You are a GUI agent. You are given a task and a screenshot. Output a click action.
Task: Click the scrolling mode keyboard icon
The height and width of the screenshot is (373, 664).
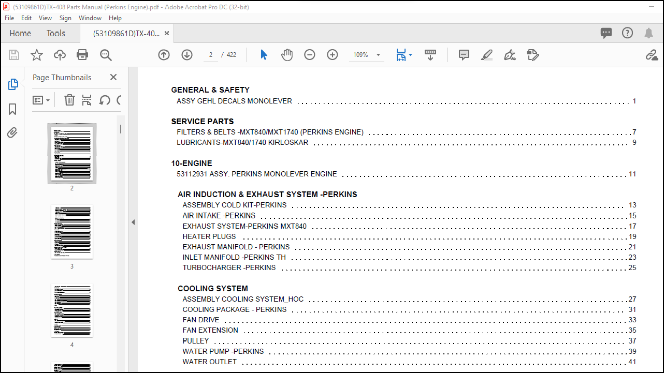(430, 55)
